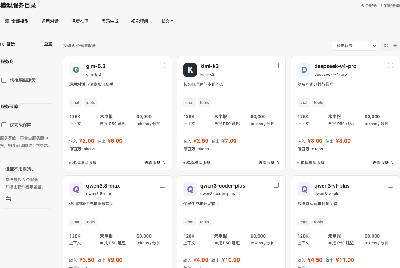
Task: Click the chat tag on qwen3-coder-plus card
Action: [190, 222]
